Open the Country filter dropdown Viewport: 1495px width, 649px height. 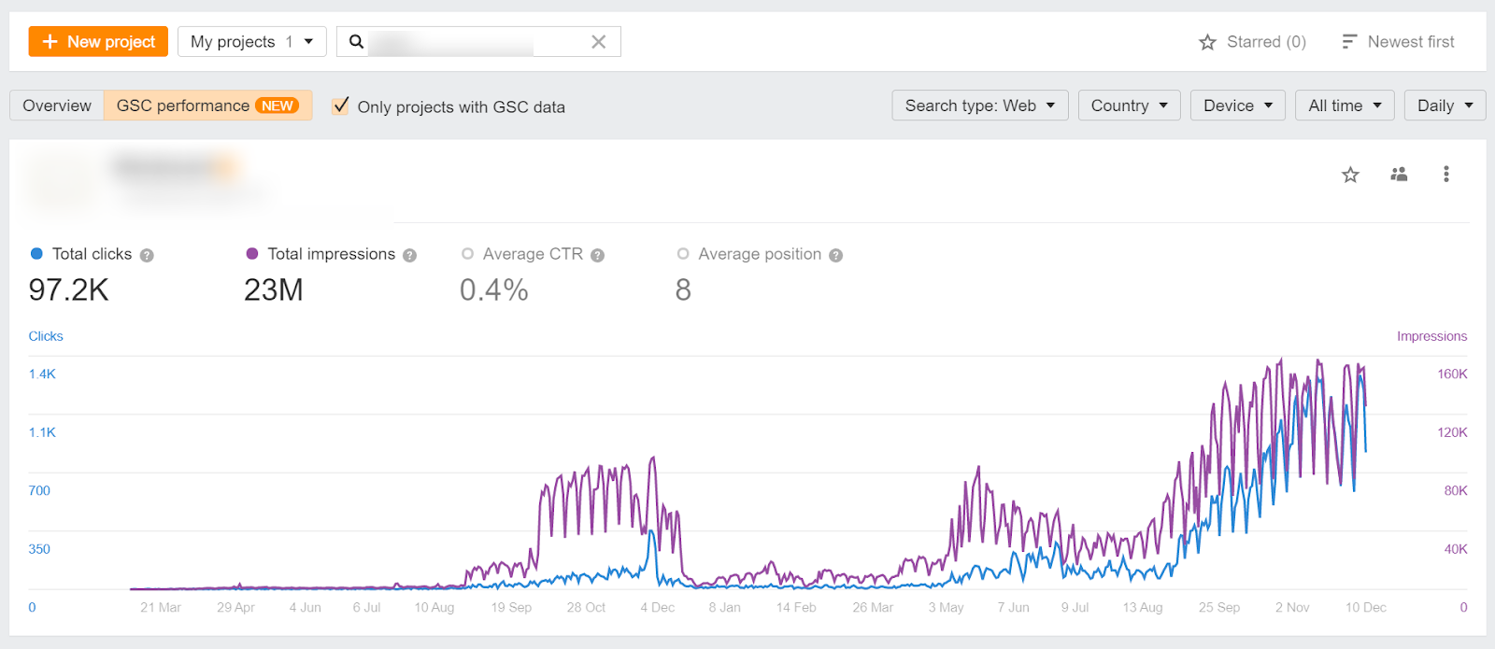(x=1129, y=106)
